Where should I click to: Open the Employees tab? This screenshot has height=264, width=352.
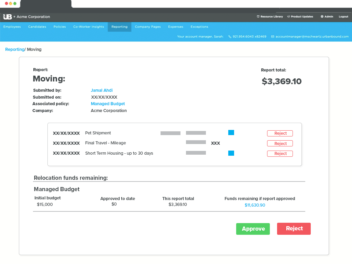[12, 27]
